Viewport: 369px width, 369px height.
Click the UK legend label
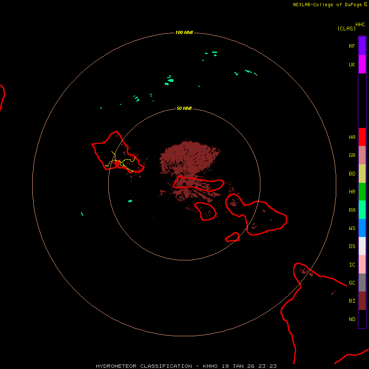pos(352,64)
